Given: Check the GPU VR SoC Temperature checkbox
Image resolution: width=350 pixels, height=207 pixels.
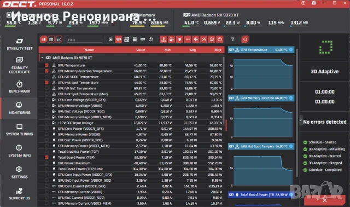Looking at the screenshot, I should [x=46, y=88].
